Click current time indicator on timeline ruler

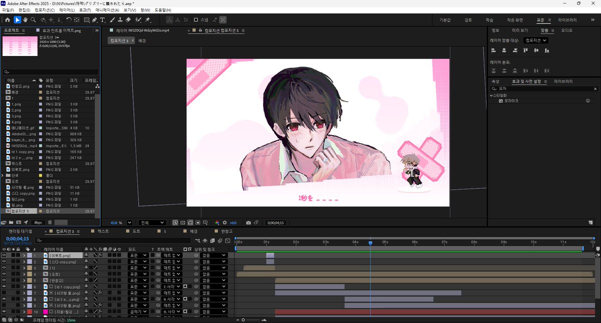(x=370, y=243)
